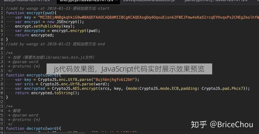Click the 'return encrypted;' line
259x134 pixels.
click(x=34, y=35)
